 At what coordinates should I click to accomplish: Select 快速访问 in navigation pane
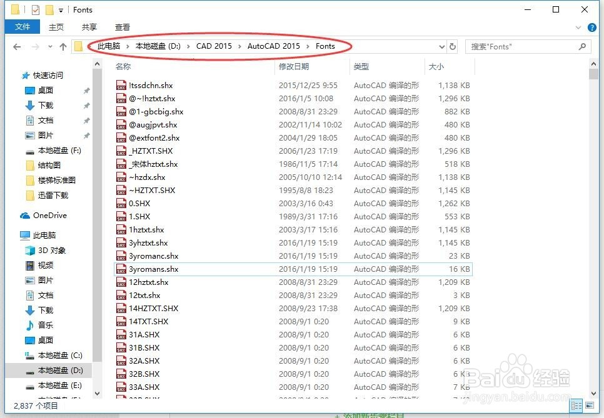pyautogui.click(x=48, y=75)
